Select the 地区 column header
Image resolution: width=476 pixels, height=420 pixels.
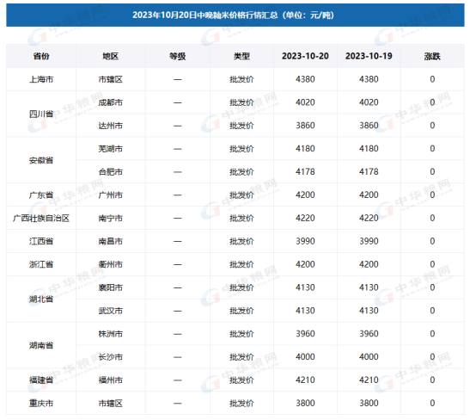pyautogui.click(x=111, y=56)
